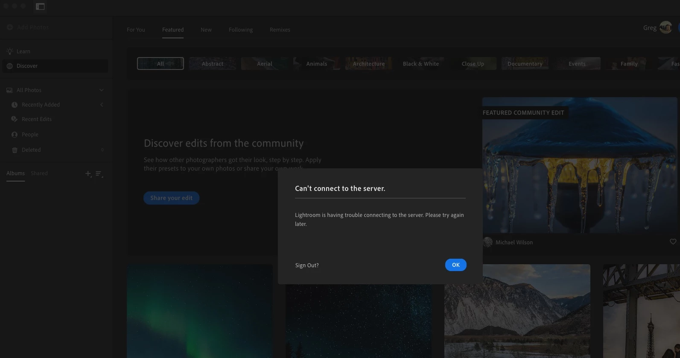Select the Close Up category filter
Viewport: 680px width, 358px height.
point(473,64)
